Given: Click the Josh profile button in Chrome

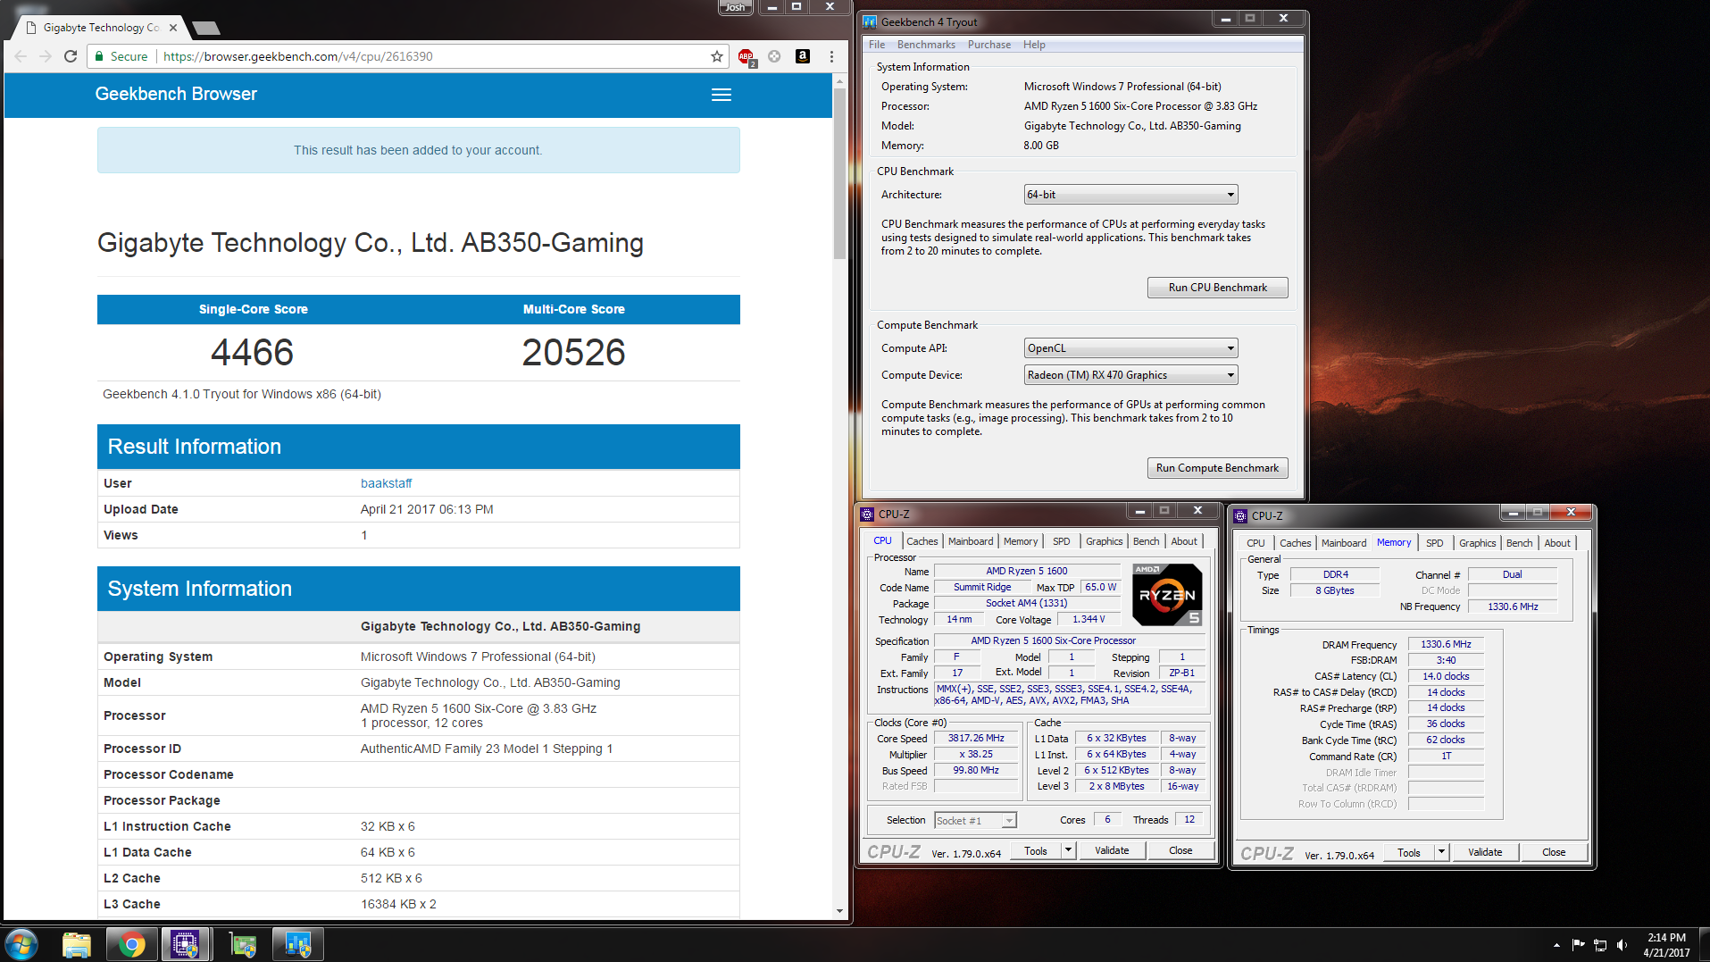Looking at the screenshot, I should (x=735, y=7).
